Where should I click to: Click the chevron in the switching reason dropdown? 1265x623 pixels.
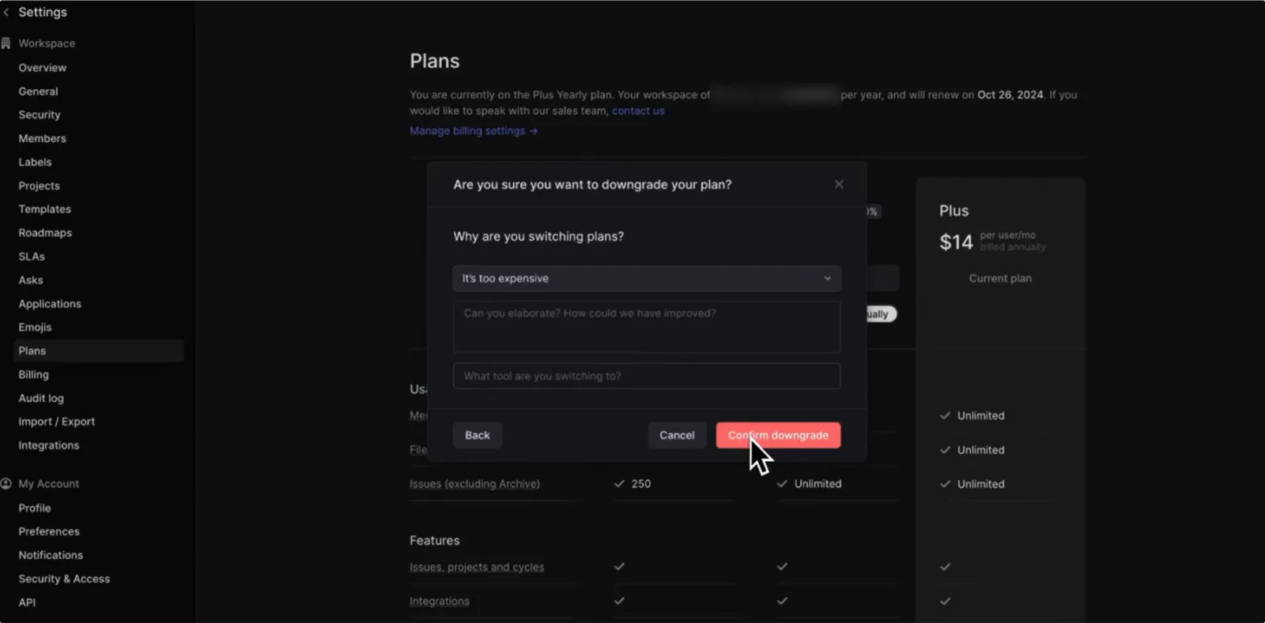(x=827, y=278)
